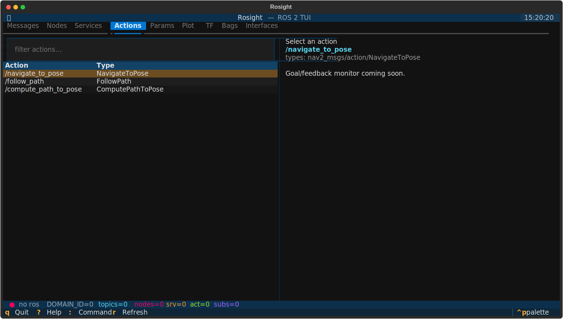Click Refresh in the footer
563x319 pixels.
tap(130, 312)
